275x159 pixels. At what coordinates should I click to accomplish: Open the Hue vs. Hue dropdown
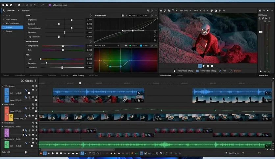click(x=107, y=46)
